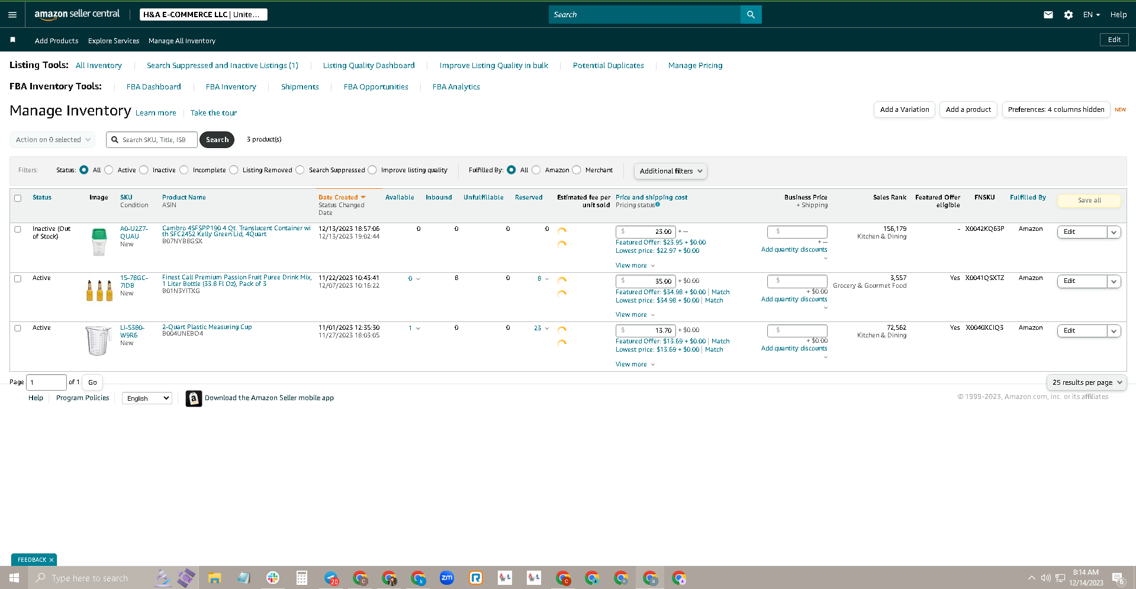Close the Feedback tab with X
The image size is (1136, 589).
[52, 560]
